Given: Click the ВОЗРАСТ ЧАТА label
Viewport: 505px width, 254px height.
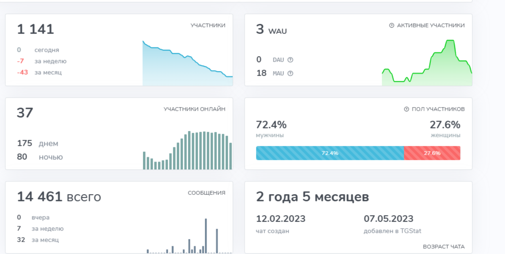Looking at the screenshot, I should click(x=444, y=247).
